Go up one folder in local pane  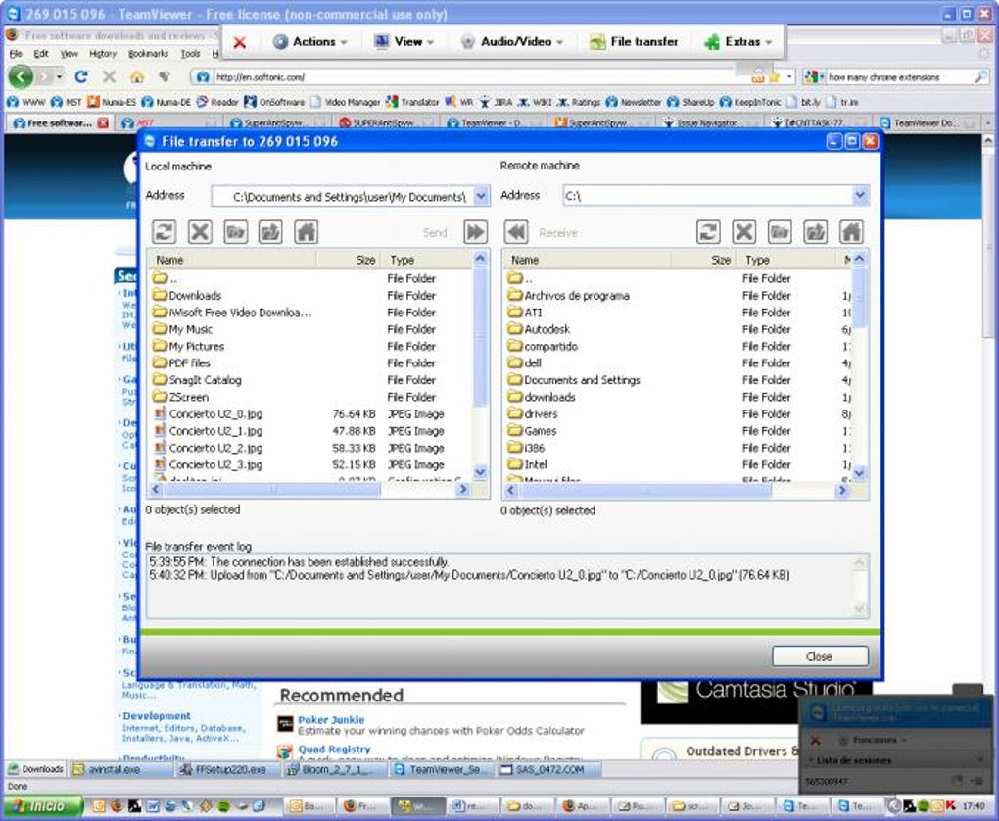click(x=270, y=232)
